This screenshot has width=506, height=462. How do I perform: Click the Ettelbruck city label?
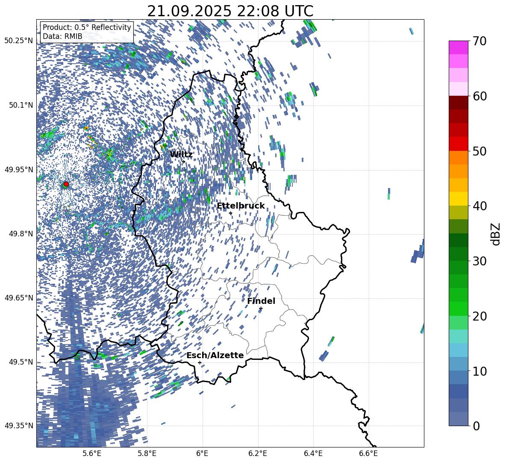(241, 206)
